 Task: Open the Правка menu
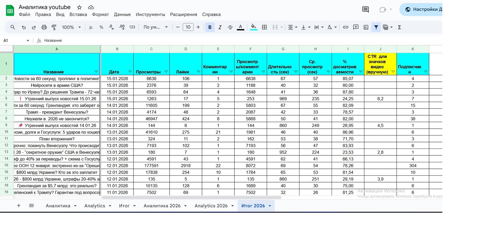click(x=43, y=14)
